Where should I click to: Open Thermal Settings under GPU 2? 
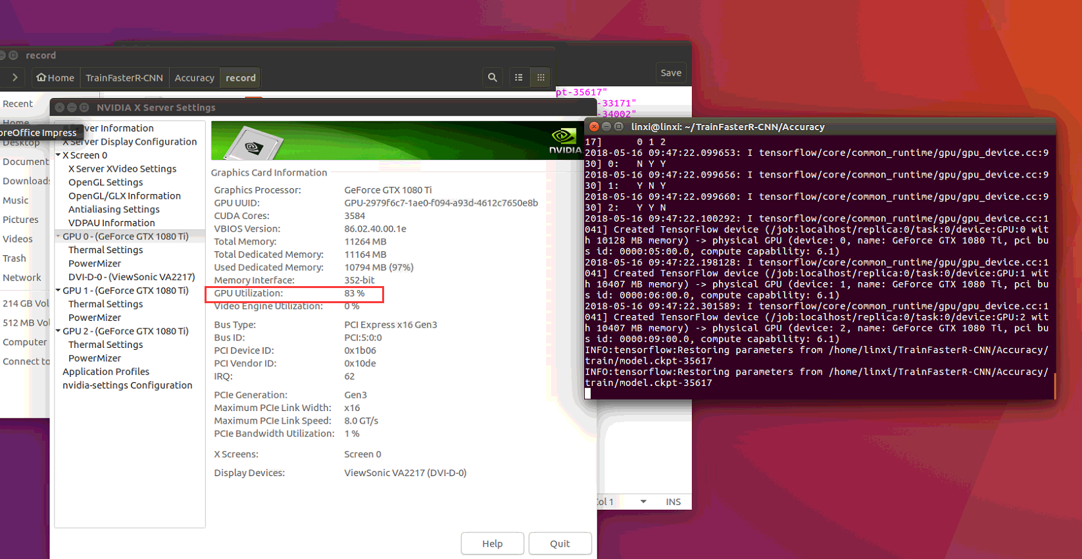[105, 345]
